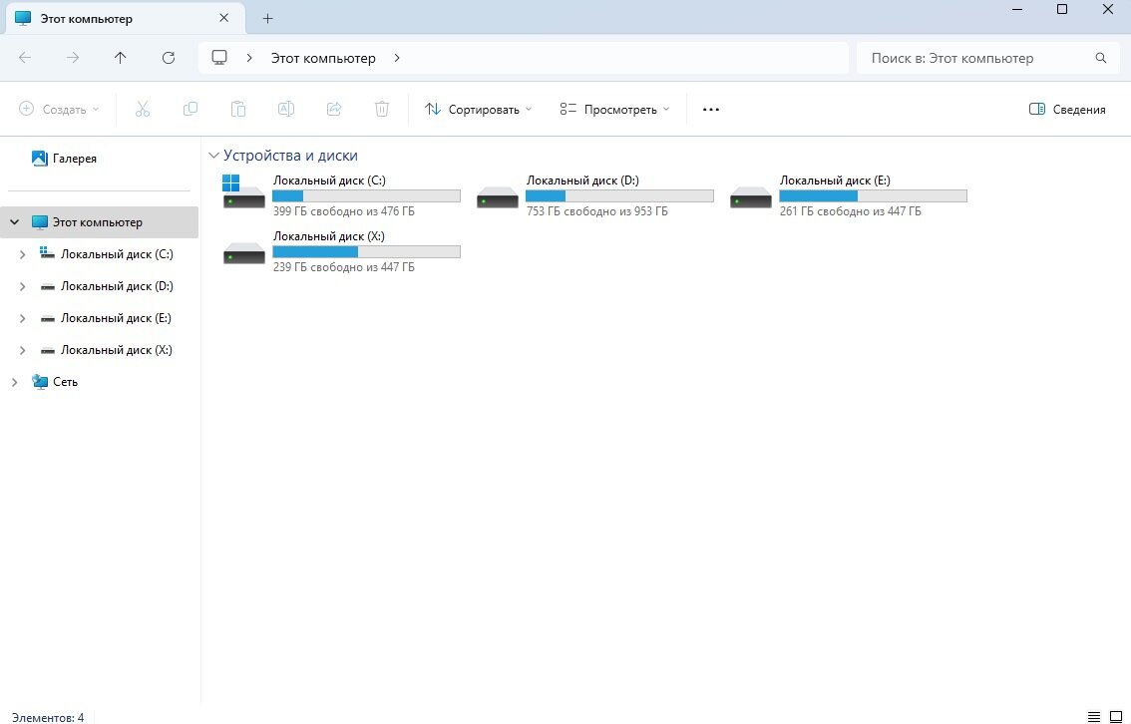Expand sidebar Локальный диск (C:) node
This screenshot has height=724, width=1131.
click(22, 254)
